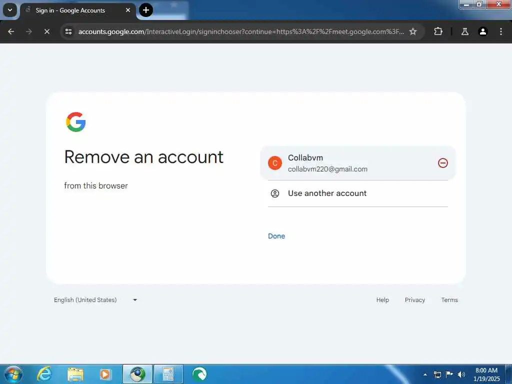
Task: Click the address bar URL
Action: [241, 31]
